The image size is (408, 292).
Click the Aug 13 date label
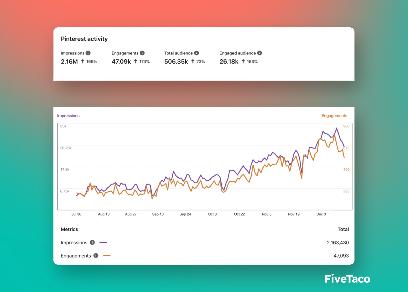pyautogui.click(x=104, y=214)
